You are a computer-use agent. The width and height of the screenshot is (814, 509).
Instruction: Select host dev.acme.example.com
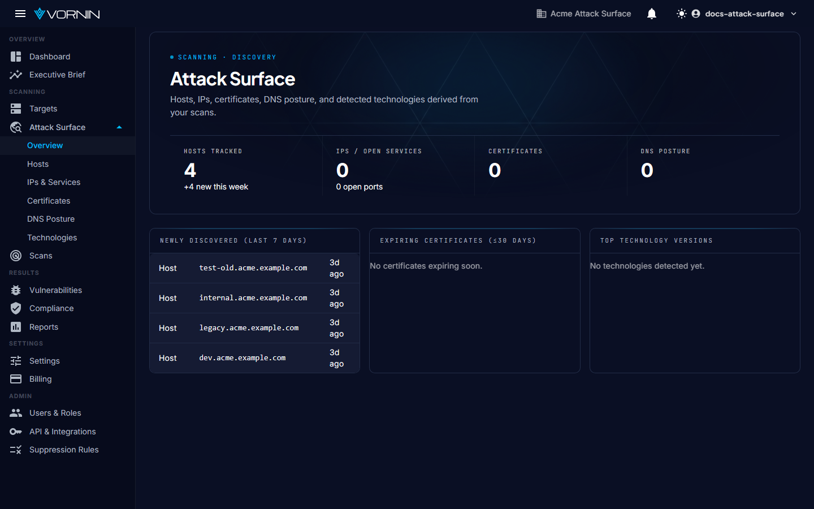pos(243,358)
